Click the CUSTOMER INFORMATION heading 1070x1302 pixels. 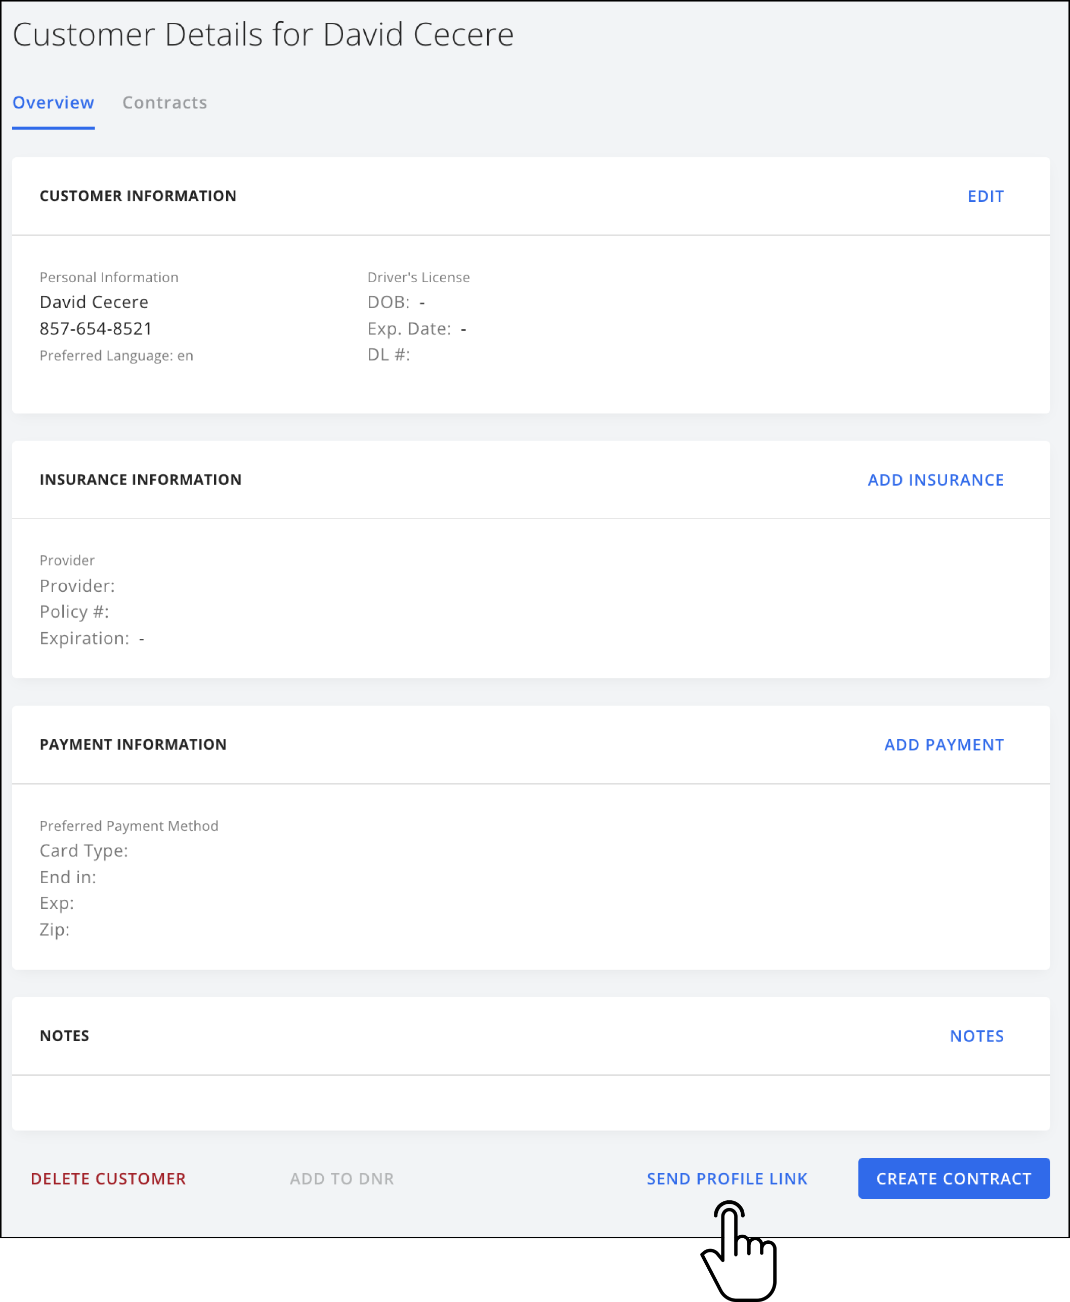point(138,196)
